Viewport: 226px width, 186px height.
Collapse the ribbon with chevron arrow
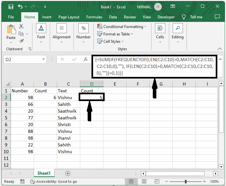coord(220,49)
